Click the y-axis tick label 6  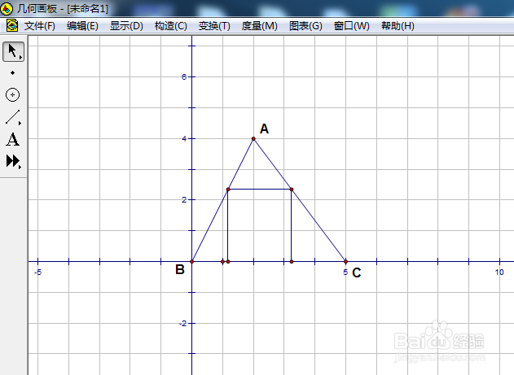(184, 77)
